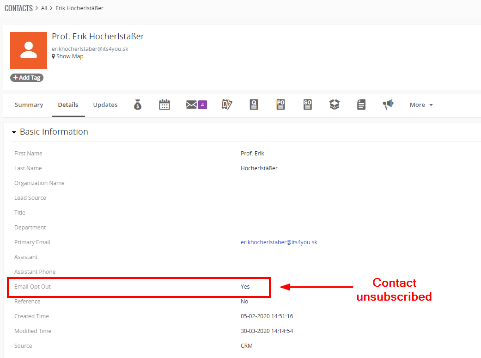
Task: Open the Opportunities money bag tab icon
Action: [138, 105]
